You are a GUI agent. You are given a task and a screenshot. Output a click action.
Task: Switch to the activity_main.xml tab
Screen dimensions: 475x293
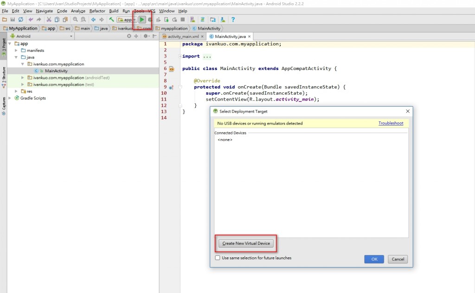[x=183, y=36]
